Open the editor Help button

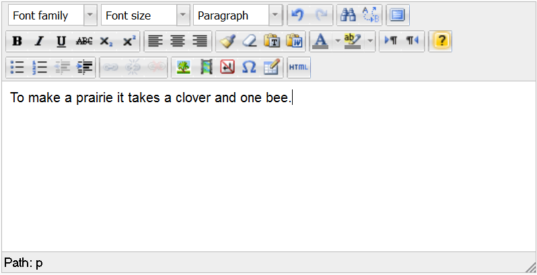[x=441, y=42]
